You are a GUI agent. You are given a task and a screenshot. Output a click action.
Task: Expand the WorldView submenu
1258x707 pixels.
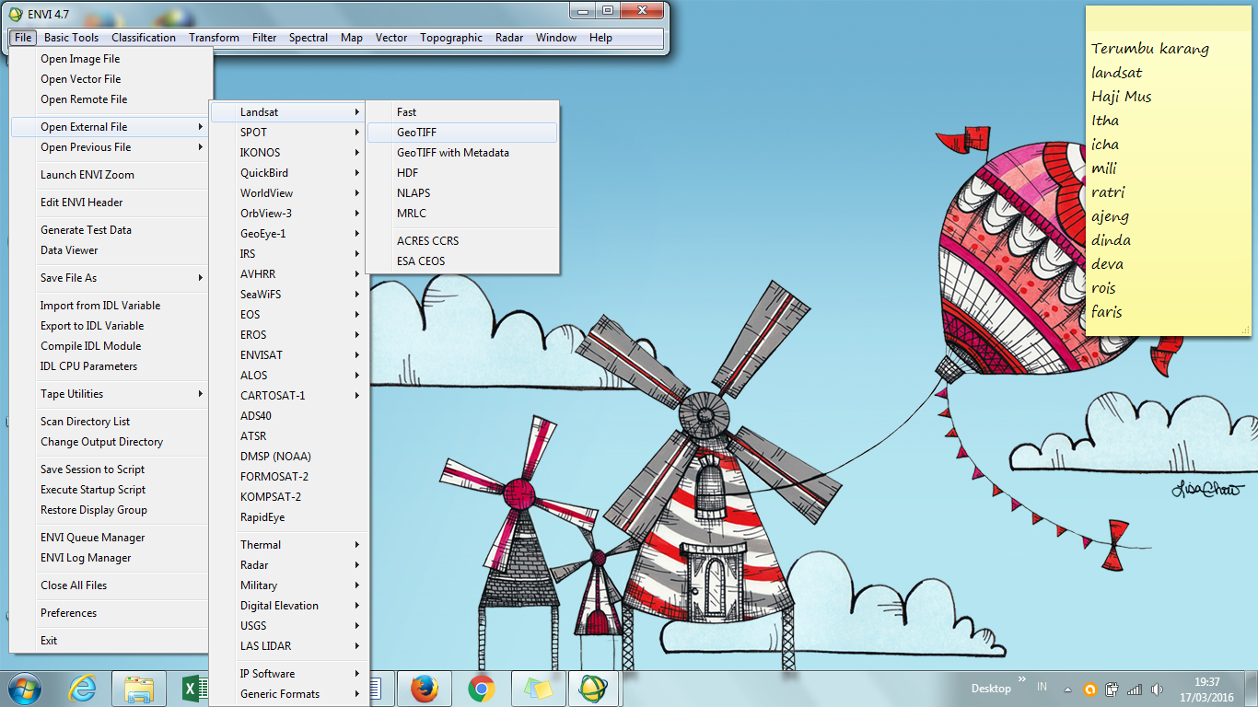pos(289,193)
